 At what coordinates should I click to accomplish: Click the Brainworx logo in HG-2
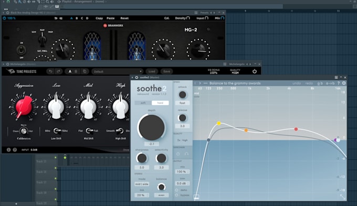tap(113, 26)
